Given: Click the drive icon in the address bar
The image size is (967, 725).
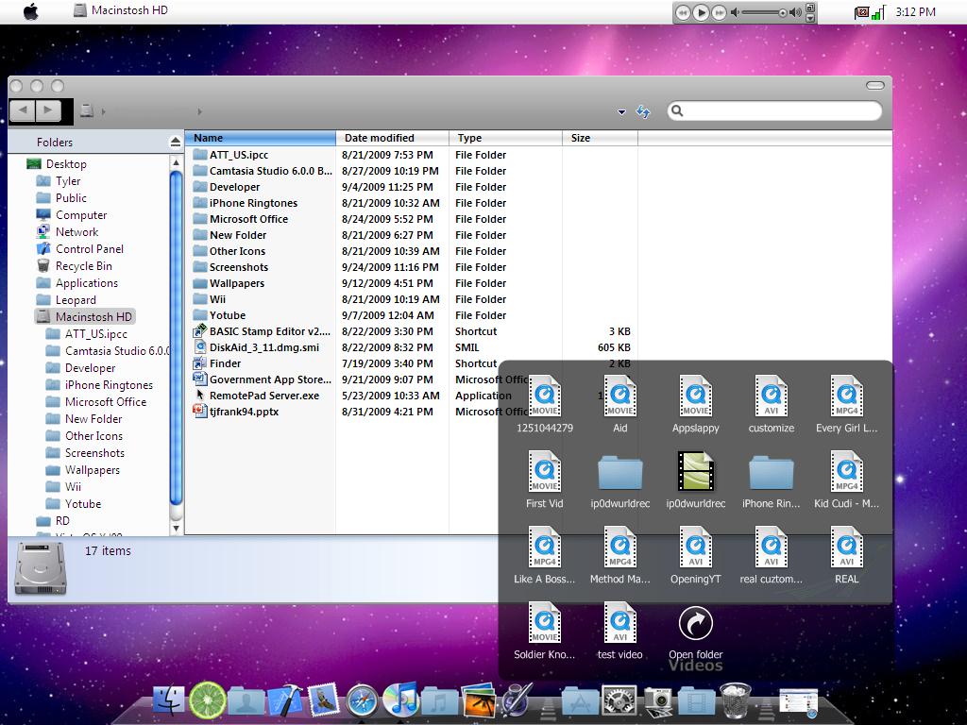Looking at the screenshot, I should click(87, 110).
